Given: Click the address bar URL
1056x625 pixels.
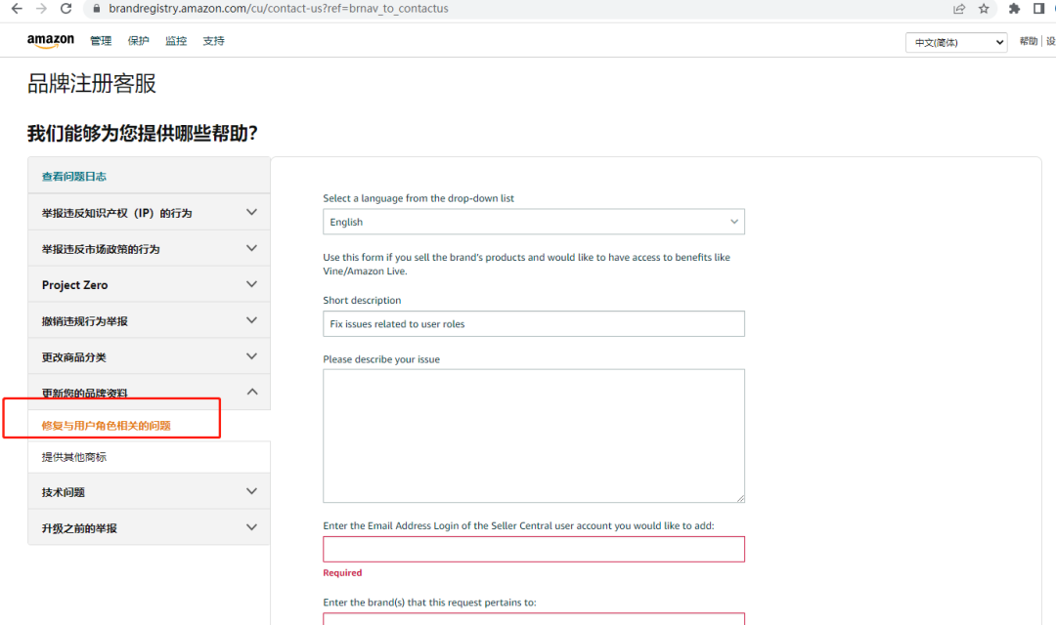Looking at the screenshot, I should coord(278,9).
